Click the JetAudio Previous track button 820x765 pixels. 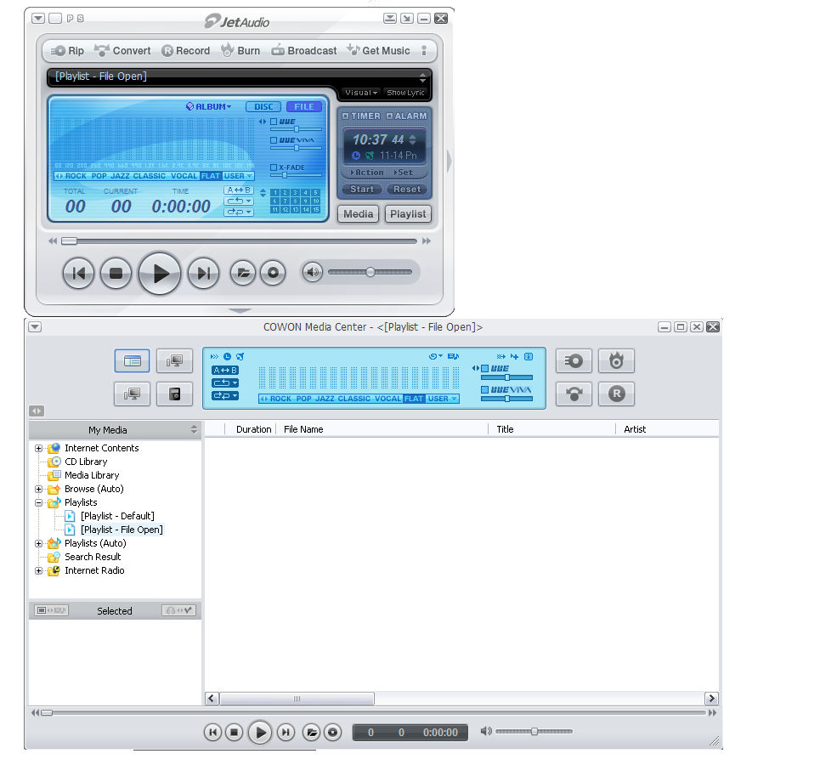(x=78, y=273)
